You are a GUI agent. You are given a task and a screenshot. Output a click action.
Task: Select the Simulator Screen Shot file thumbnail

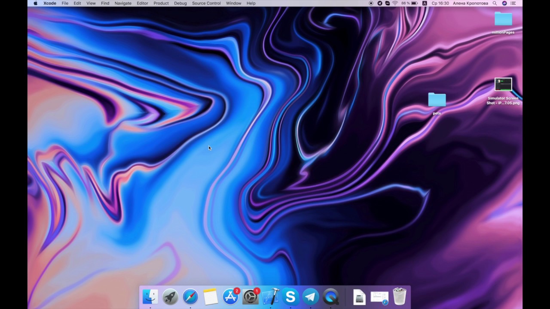(x=503, y=85)
